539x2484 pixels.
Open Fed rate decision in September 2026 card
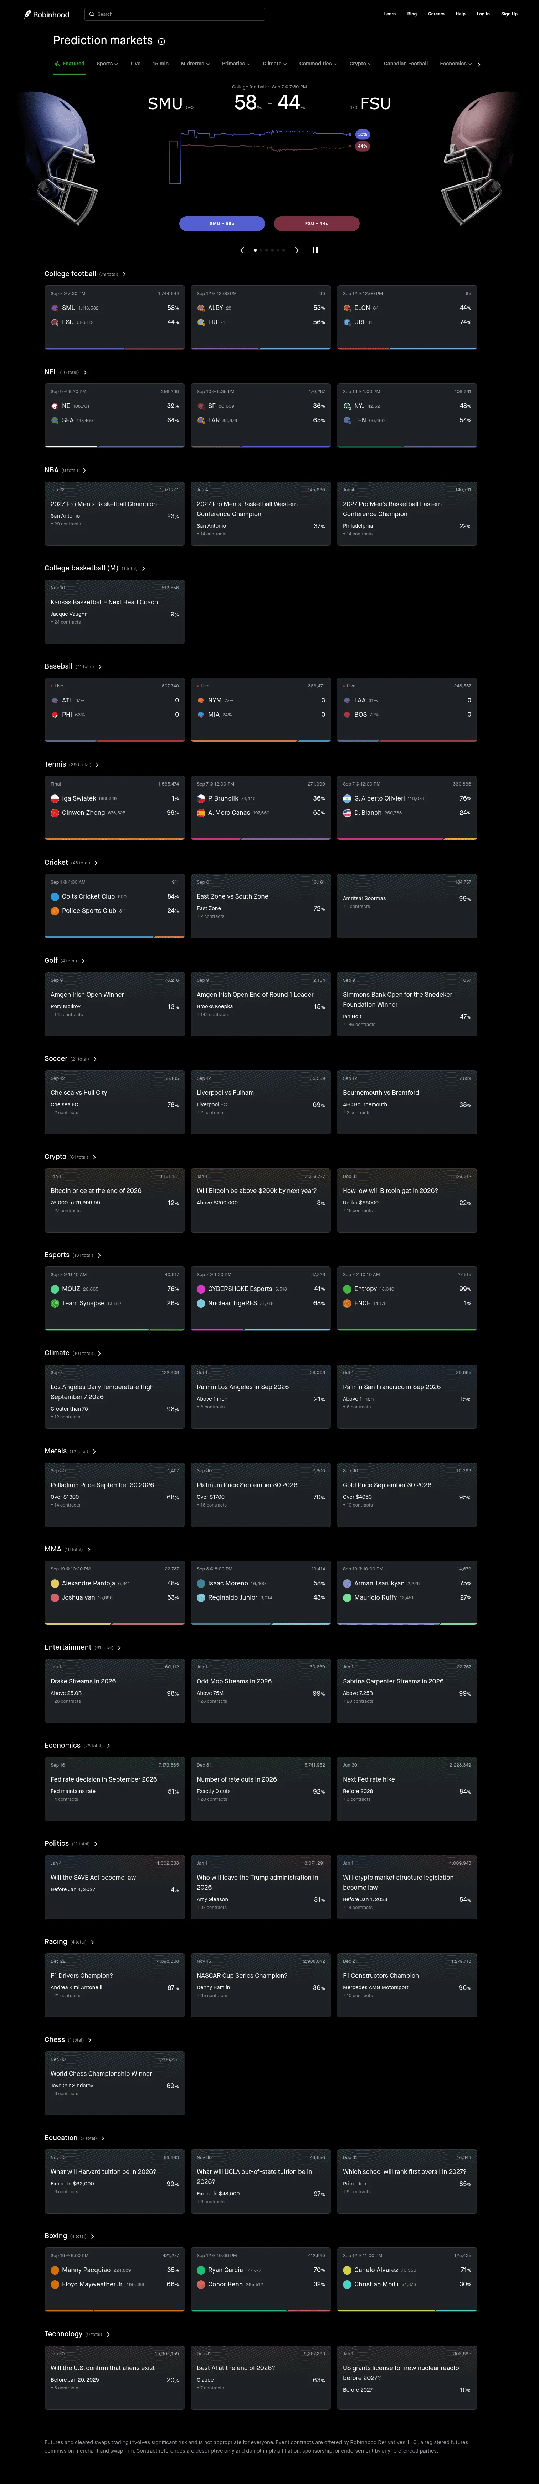(115, 1789)
